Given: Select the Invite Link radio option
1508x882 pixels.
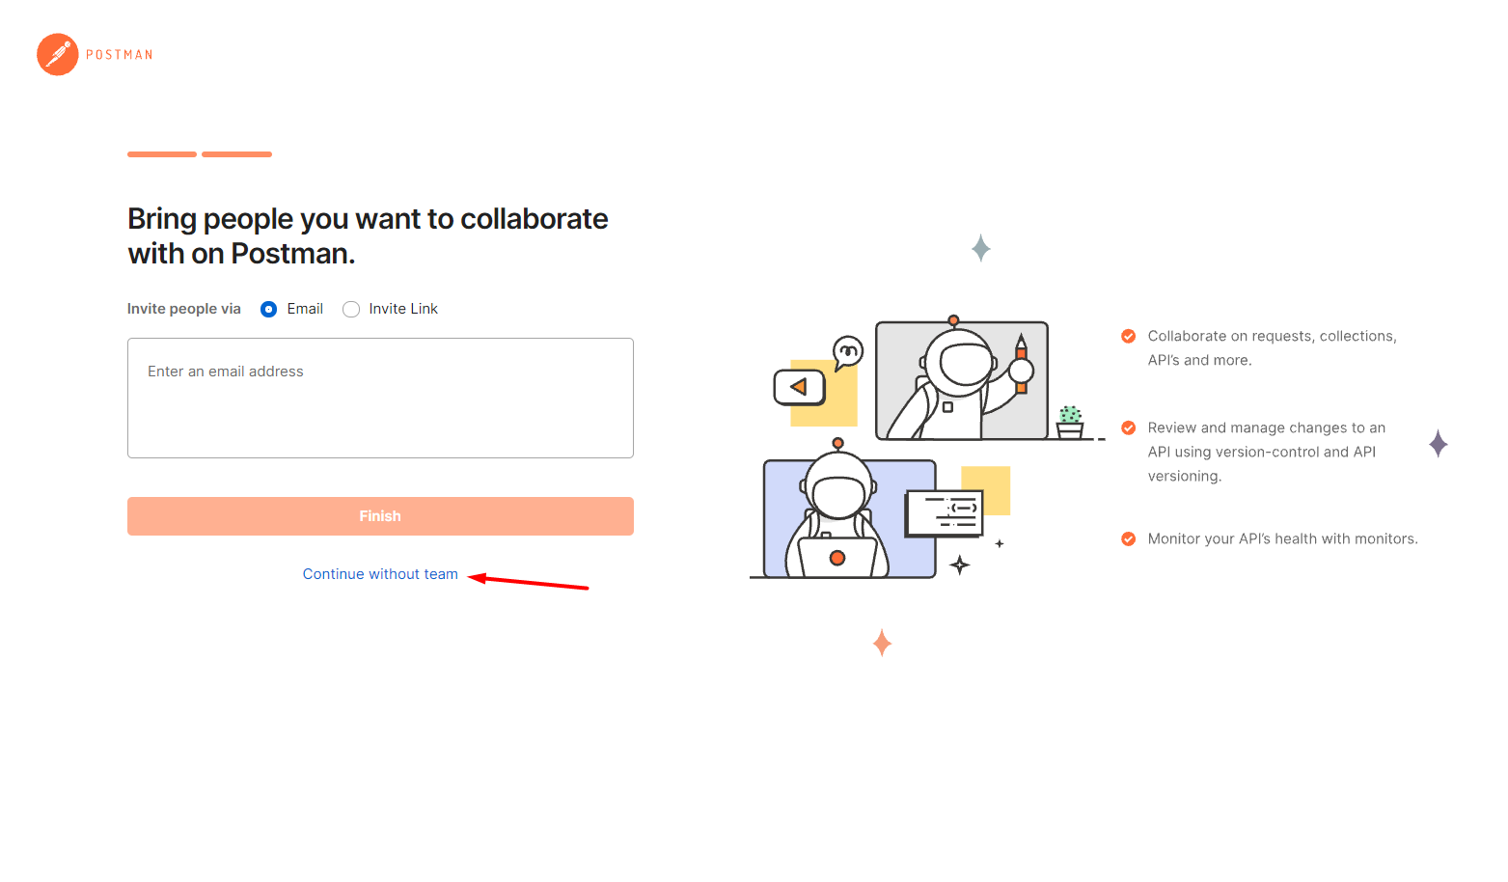Looking at the screenshot, I should [351, 309].
